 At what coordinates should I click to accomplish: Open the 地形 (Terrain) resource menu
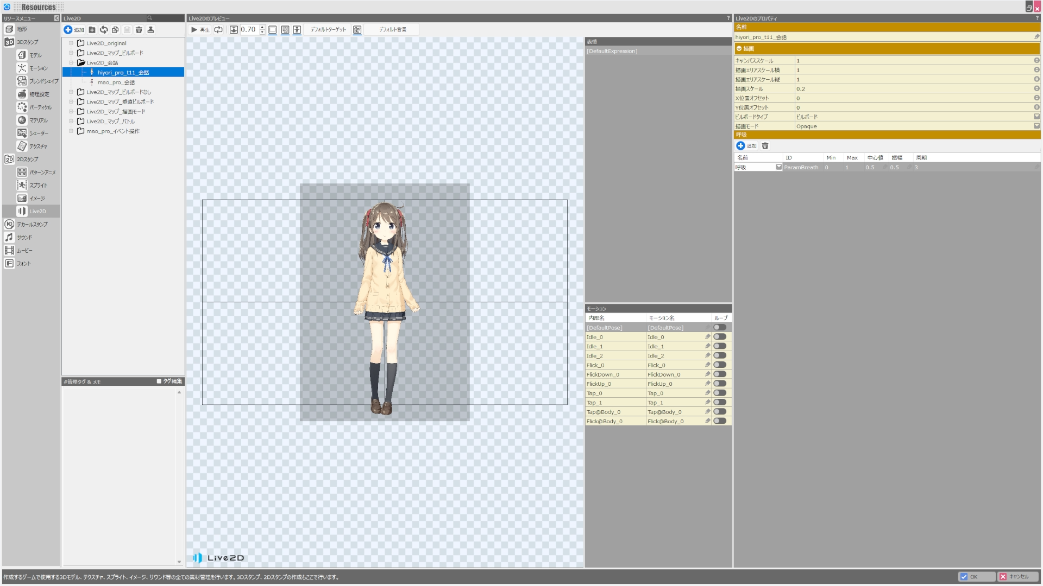16,29
